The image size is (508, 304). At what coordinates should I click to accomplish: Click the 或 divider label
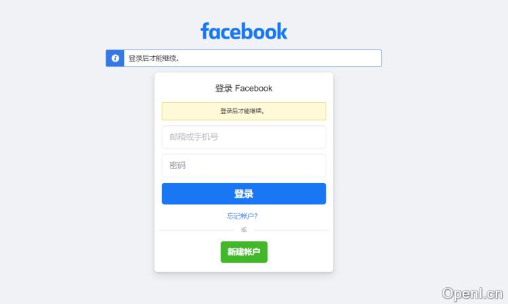(244, 230)
